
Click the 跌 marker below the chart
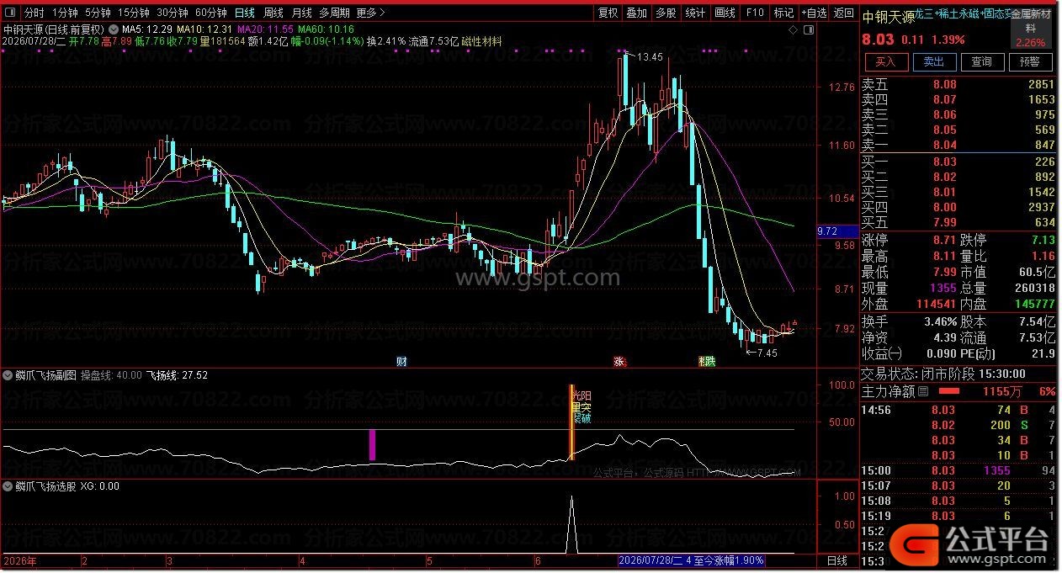click(x=710, y=362)
